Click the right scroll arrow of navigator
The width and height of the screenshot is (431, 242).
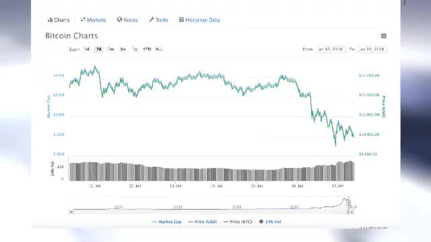click(x=352, y=212)
